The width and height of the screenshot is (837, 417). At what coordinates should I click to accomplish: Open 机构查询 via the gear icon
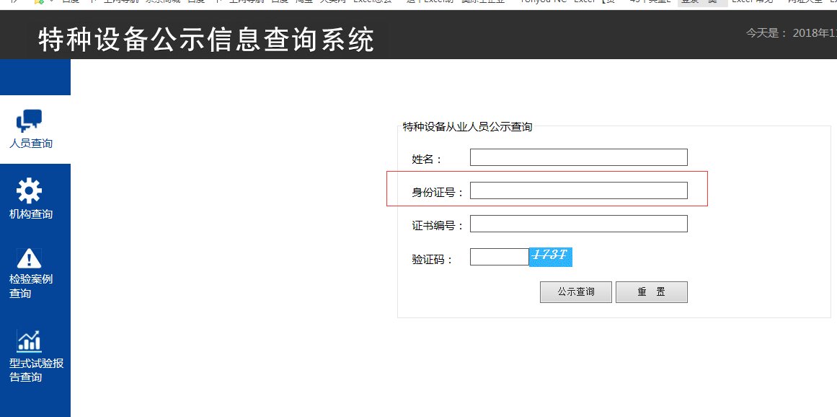coord(29,190)
